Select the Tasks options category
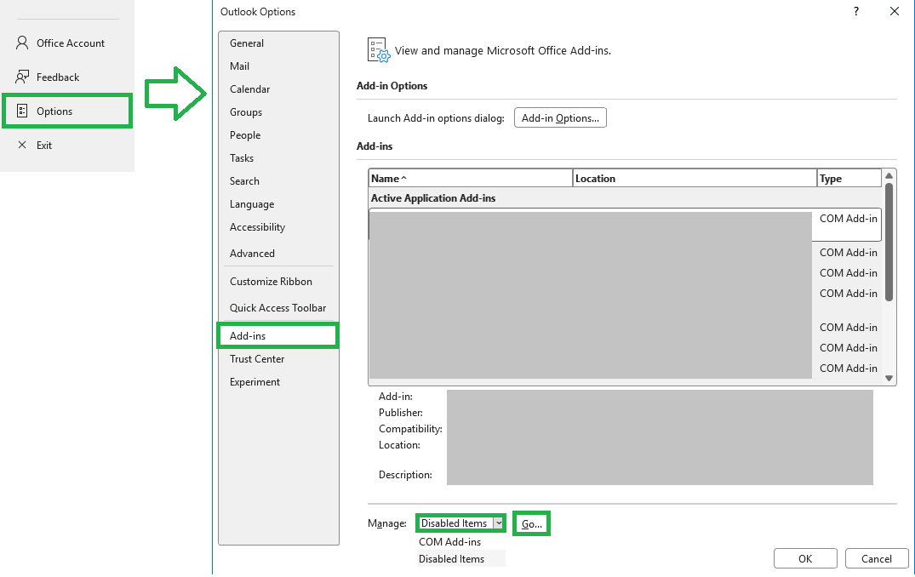The width and height of the screenshot is (915, 577). [x=278, y=158]
